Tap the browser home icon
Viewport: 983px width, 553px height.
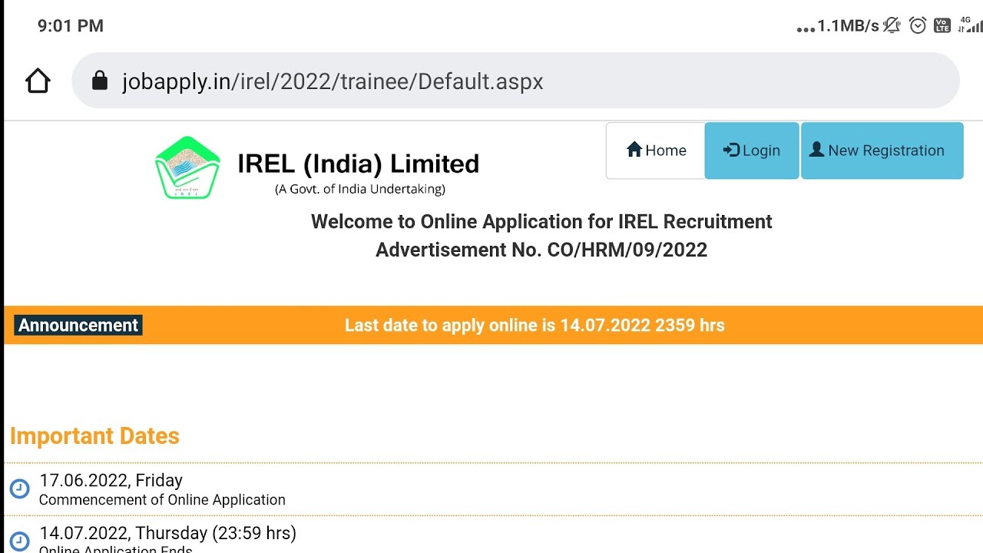click(38, 81)
